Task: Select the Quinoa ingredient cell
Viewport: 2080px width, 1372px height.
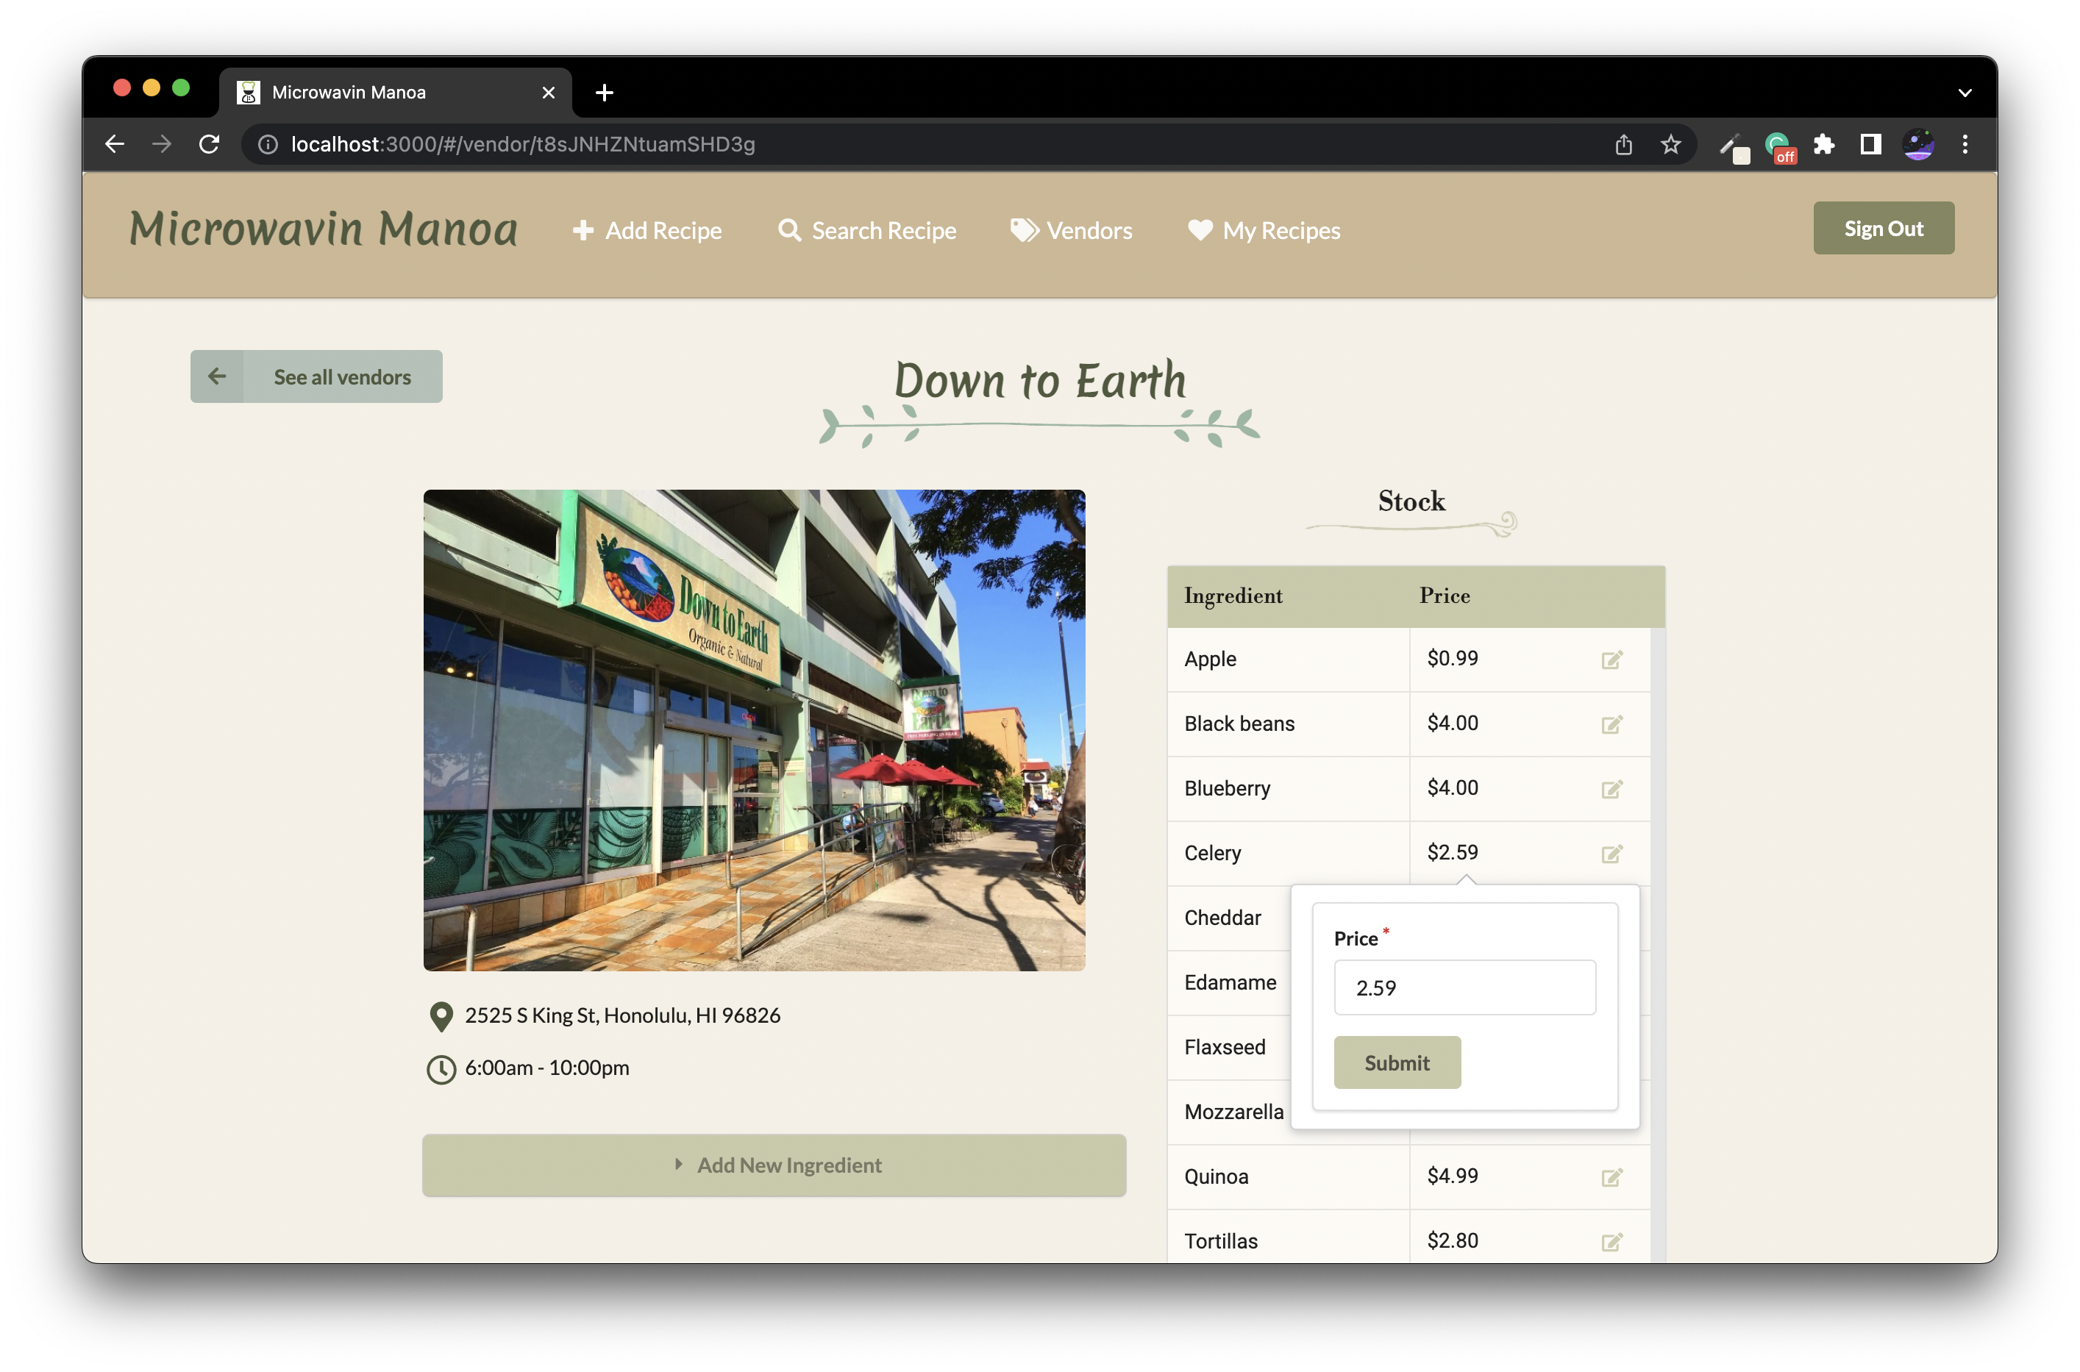Action: (x=1289, y=1178)
